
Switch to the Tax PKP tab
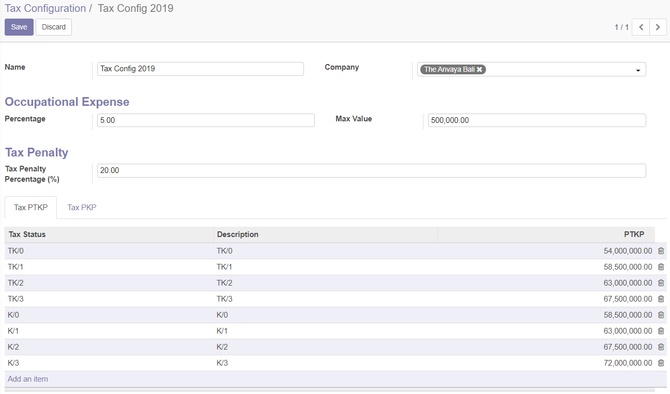pos(82,208)
